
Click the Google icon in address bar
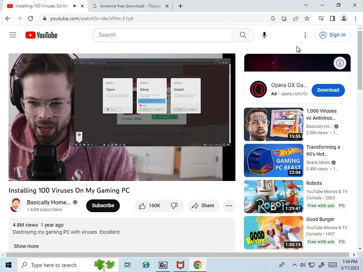tap(273, 18)
